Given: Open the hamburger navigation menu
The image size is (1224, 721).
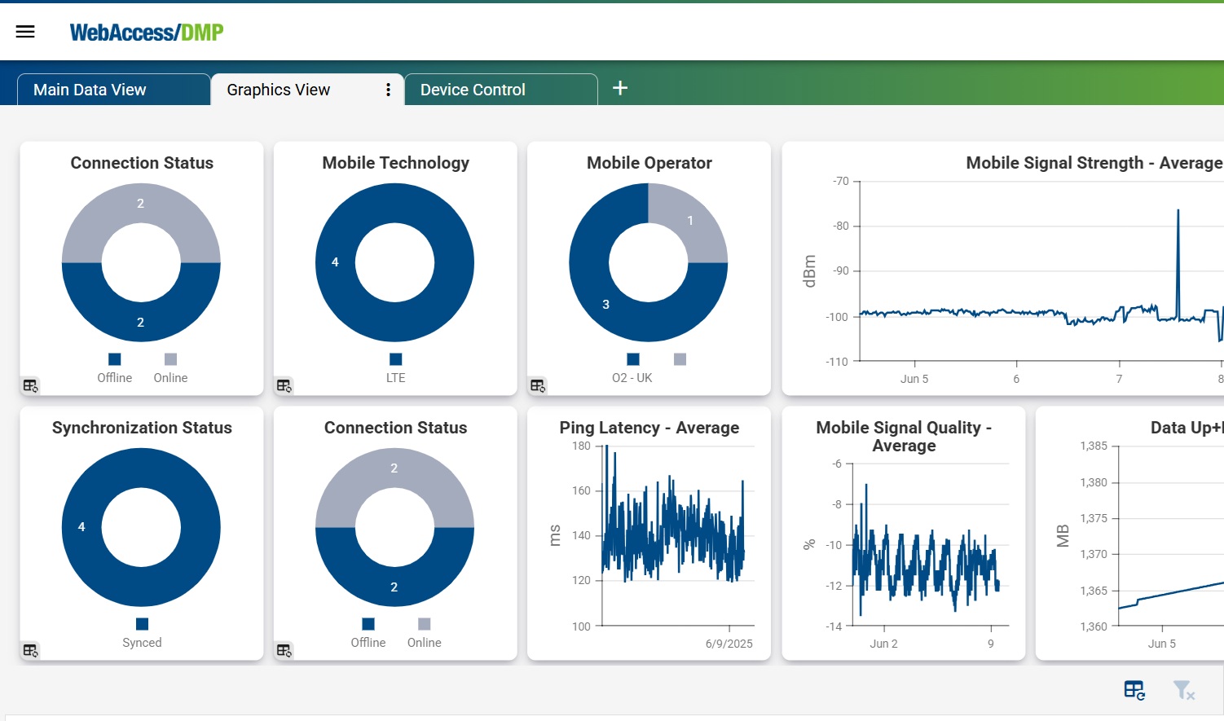Looking at the screenshot, I should [25, 32].
